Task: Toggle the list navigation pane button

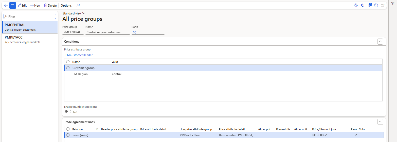Action: tap(13, 5)
